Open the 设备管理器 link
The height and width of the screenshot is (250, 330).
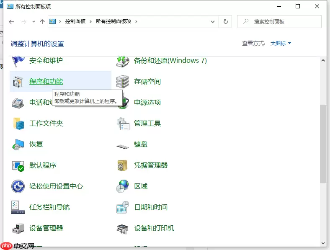point(46,228)
